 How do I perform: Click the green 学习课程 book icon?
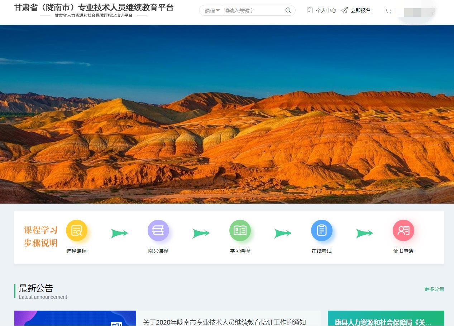(240, 230)
